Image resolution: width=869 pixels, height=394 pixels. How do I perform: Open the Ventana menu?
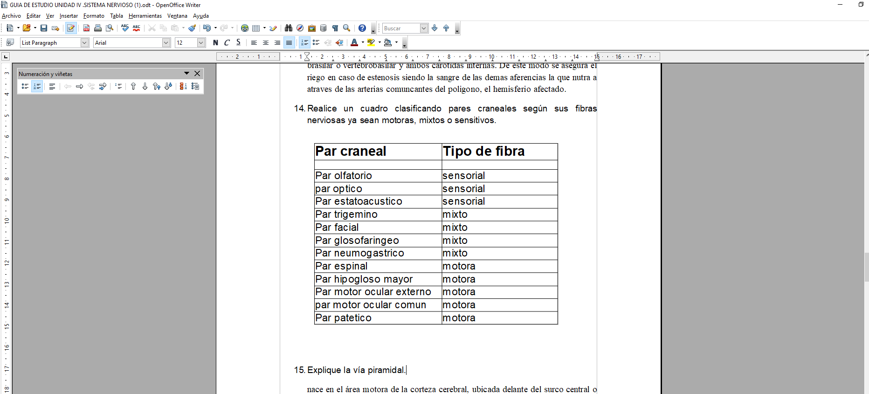click(177, 16)
